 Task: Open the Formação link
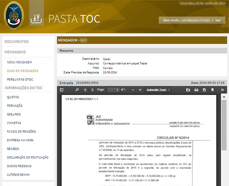(15, 106)
